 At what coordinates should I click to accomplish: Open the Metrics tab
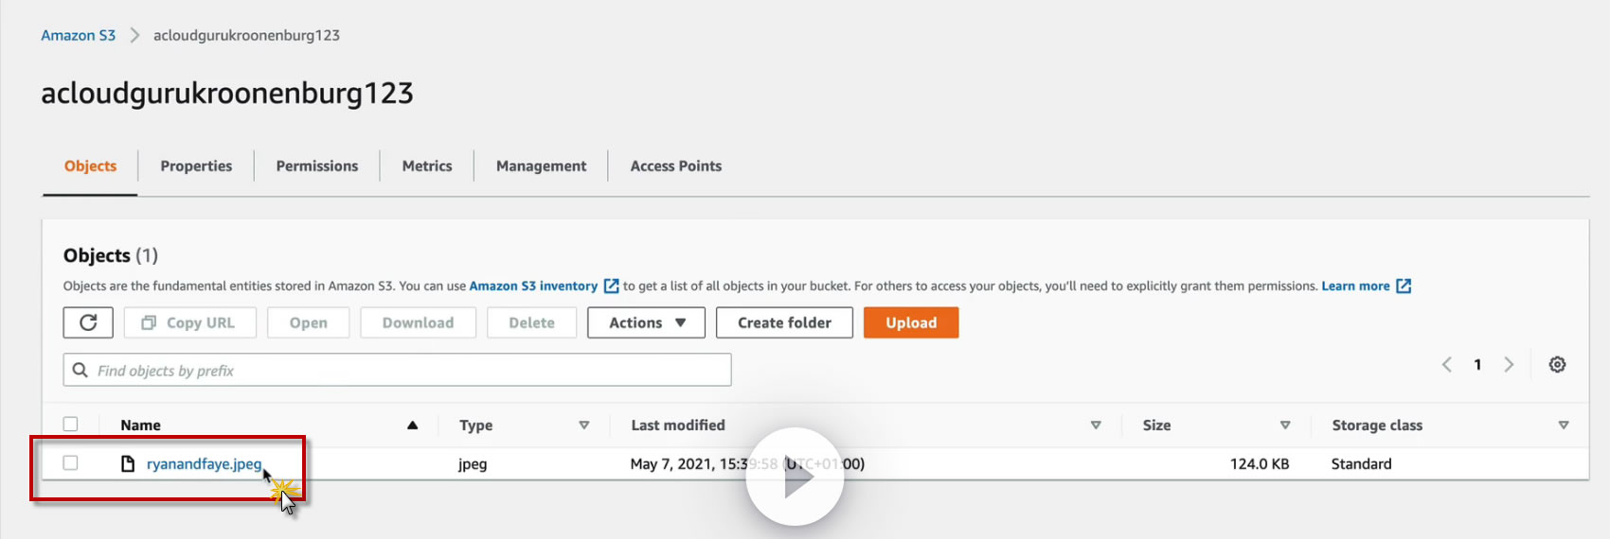427,166
